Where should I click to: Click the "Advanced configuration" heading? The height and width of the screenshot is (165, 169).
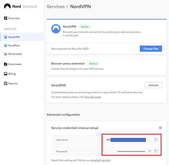click(x=63, y=115)
